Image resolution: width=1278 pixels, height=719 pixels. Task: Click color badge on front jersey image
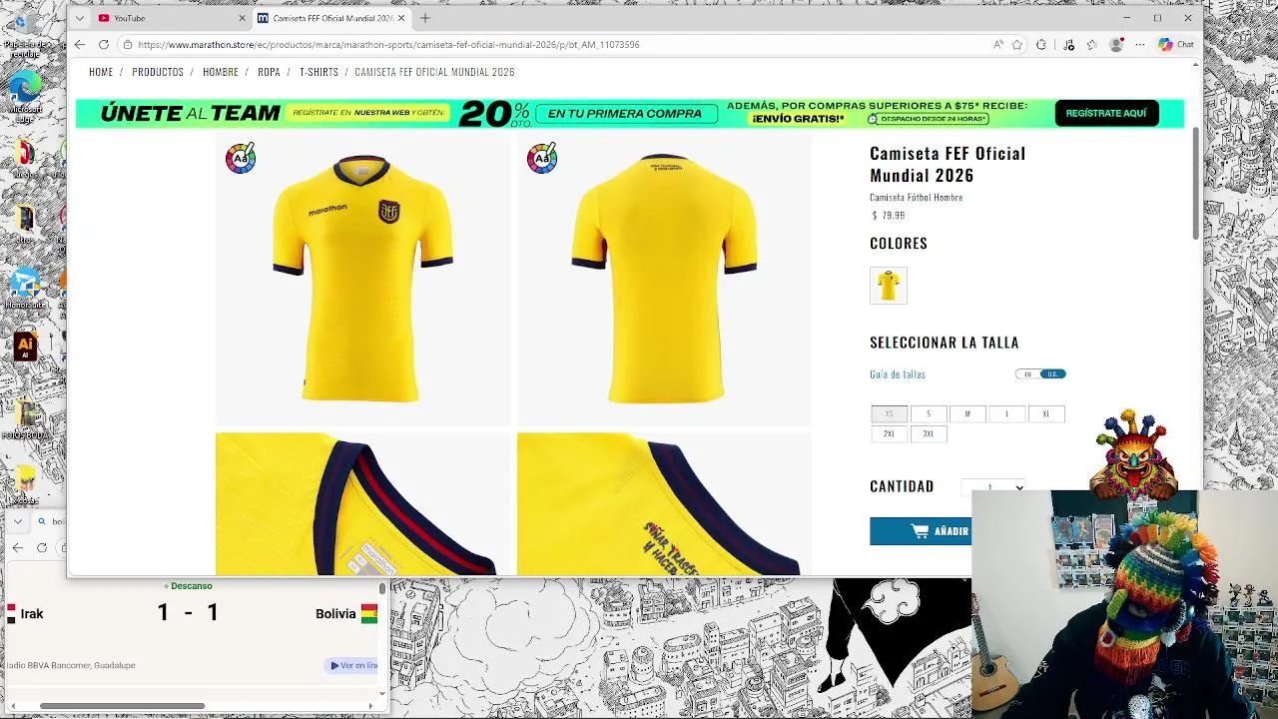point(241,159)
